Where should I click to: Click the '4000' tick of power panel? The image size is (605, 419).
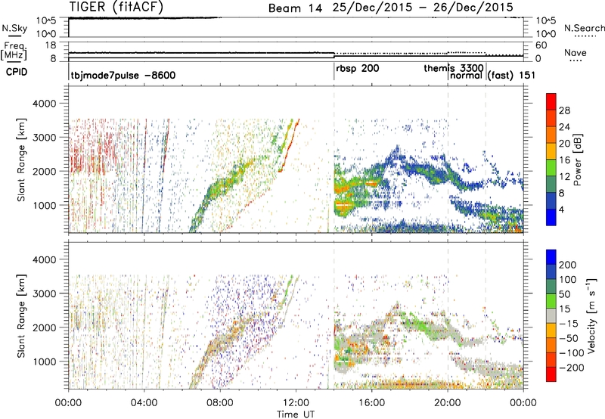[x=46, y=104]
